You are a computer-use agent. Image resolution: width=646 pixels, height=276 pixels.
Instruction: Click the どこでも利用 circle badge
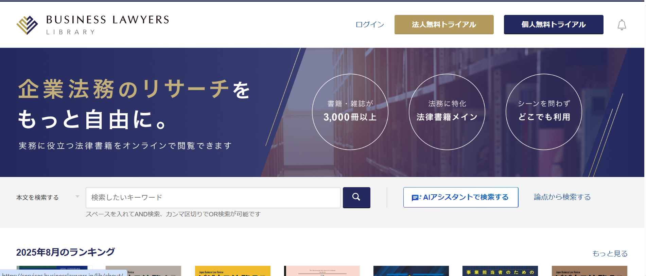(x=544, y=112)
